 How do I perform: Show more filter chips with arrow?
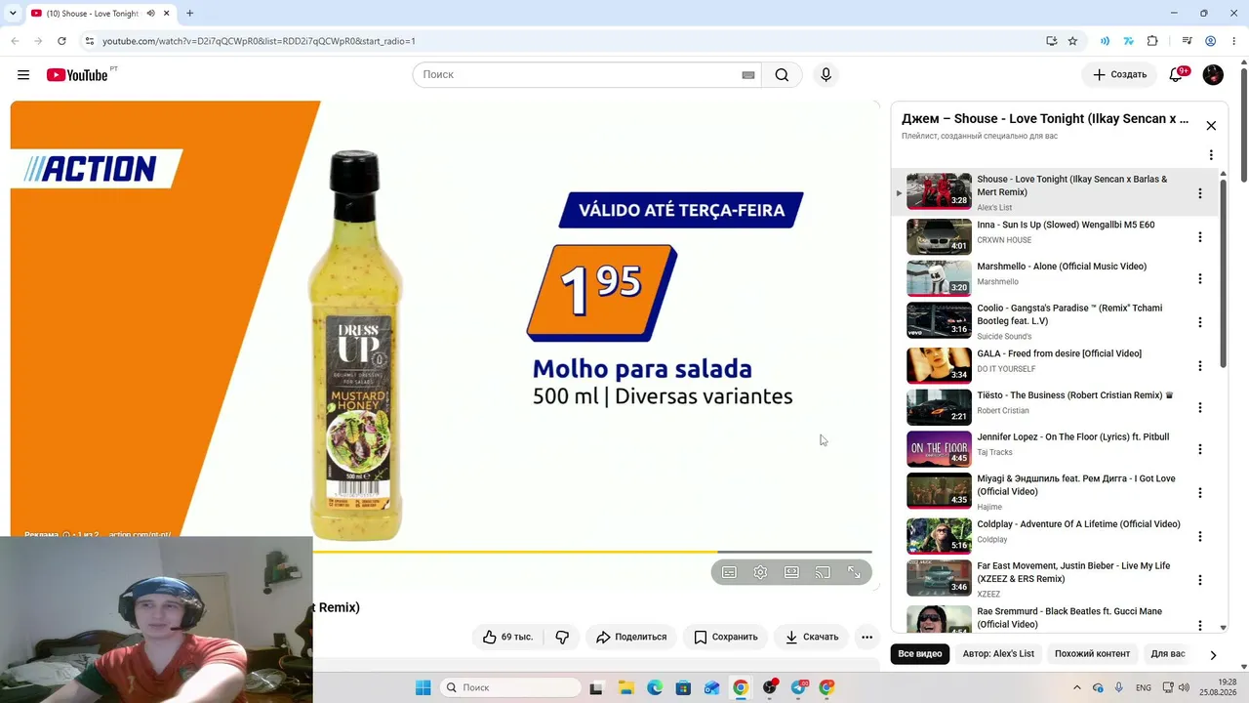tap(1213, 654)
